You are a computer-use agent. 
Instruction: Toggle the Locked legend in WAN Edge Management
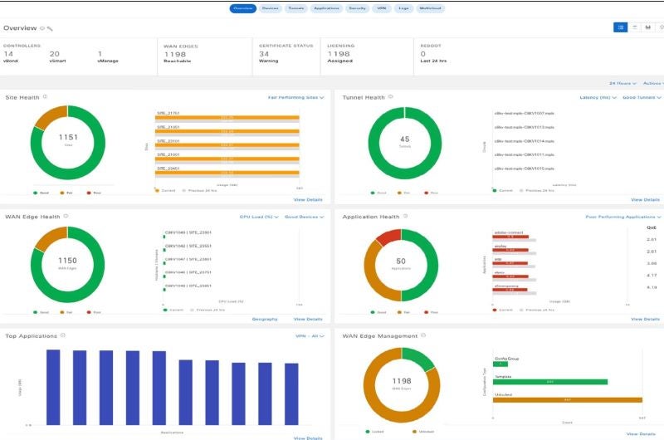374,432
